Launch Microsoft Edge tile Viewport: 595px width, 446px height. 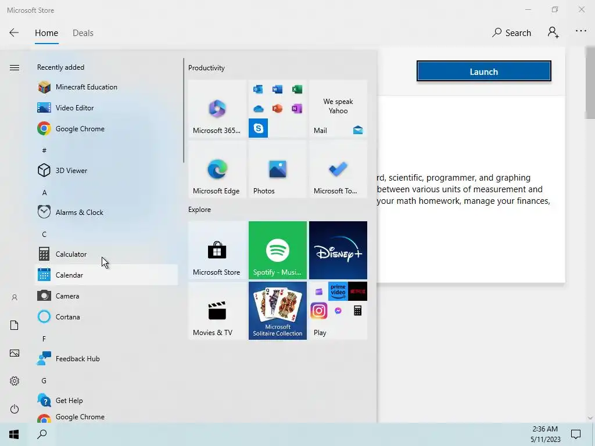point(217,169)
